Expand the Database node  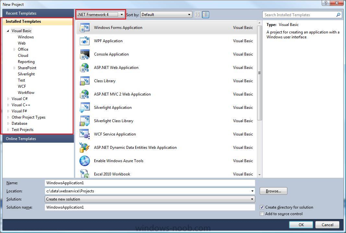(8, 123)
